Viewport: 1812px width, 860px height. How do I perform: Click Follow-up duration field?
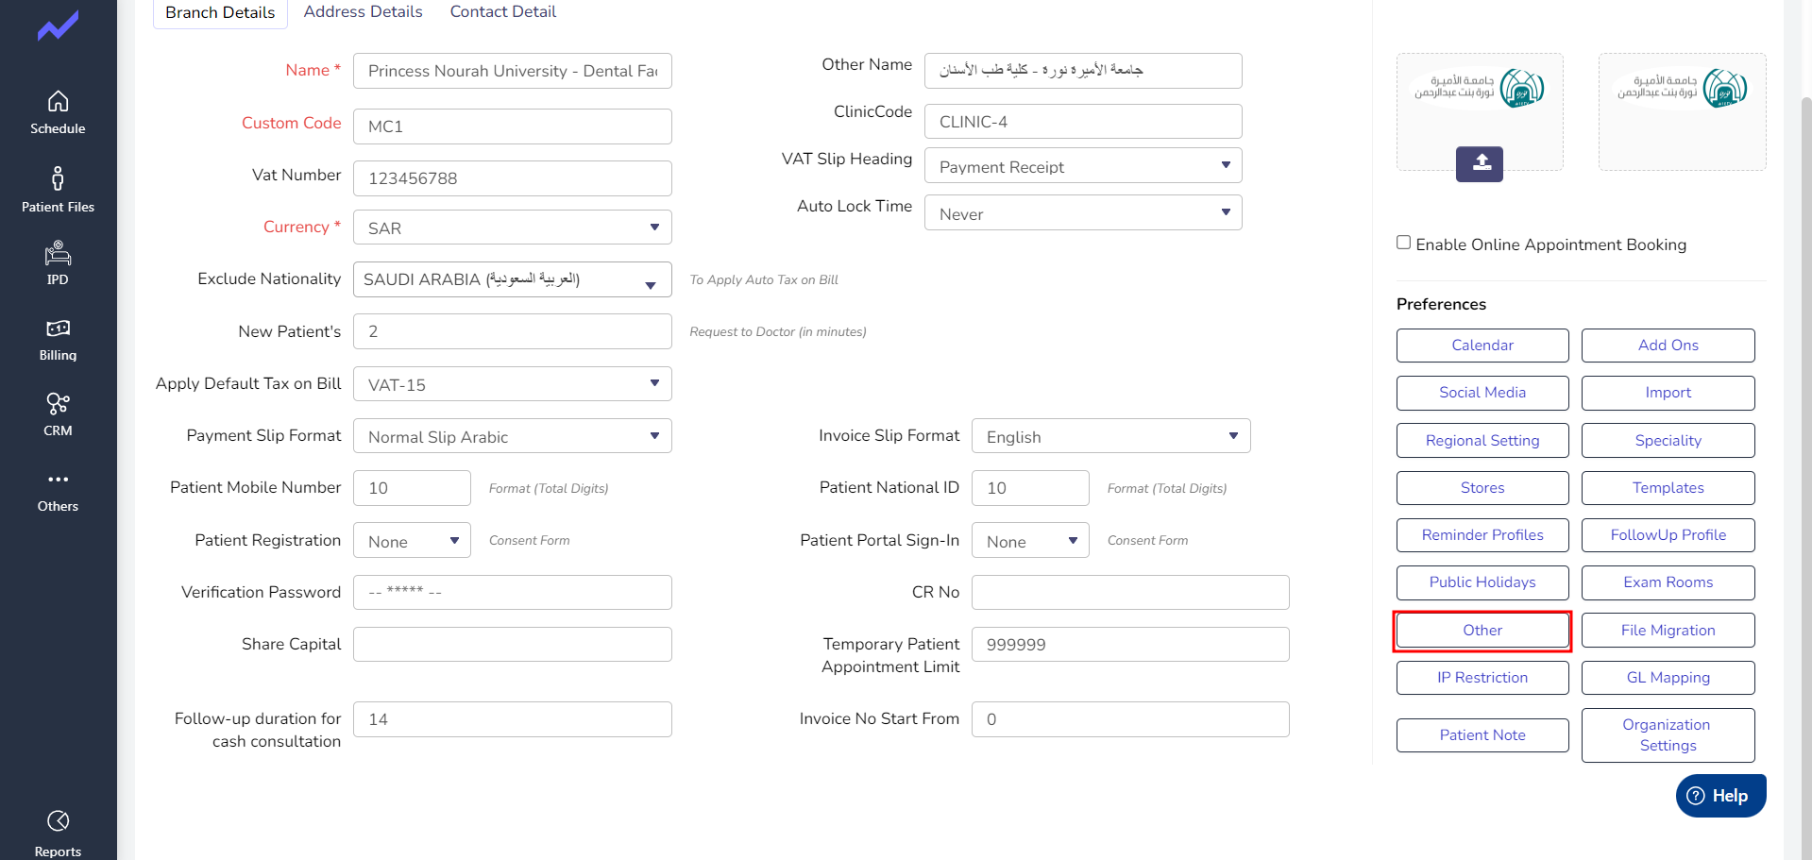(513, 719)
